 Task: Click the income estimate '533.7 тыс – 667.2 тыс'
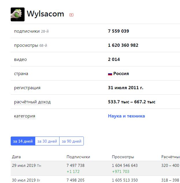pyautogui.click(x=132, y=102)
